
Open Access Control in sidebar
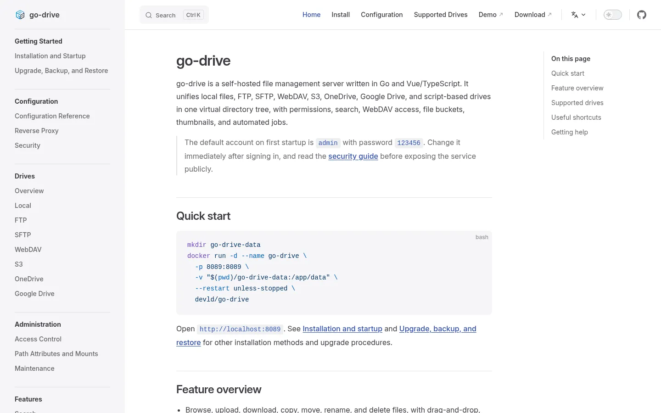click(38, 339)
